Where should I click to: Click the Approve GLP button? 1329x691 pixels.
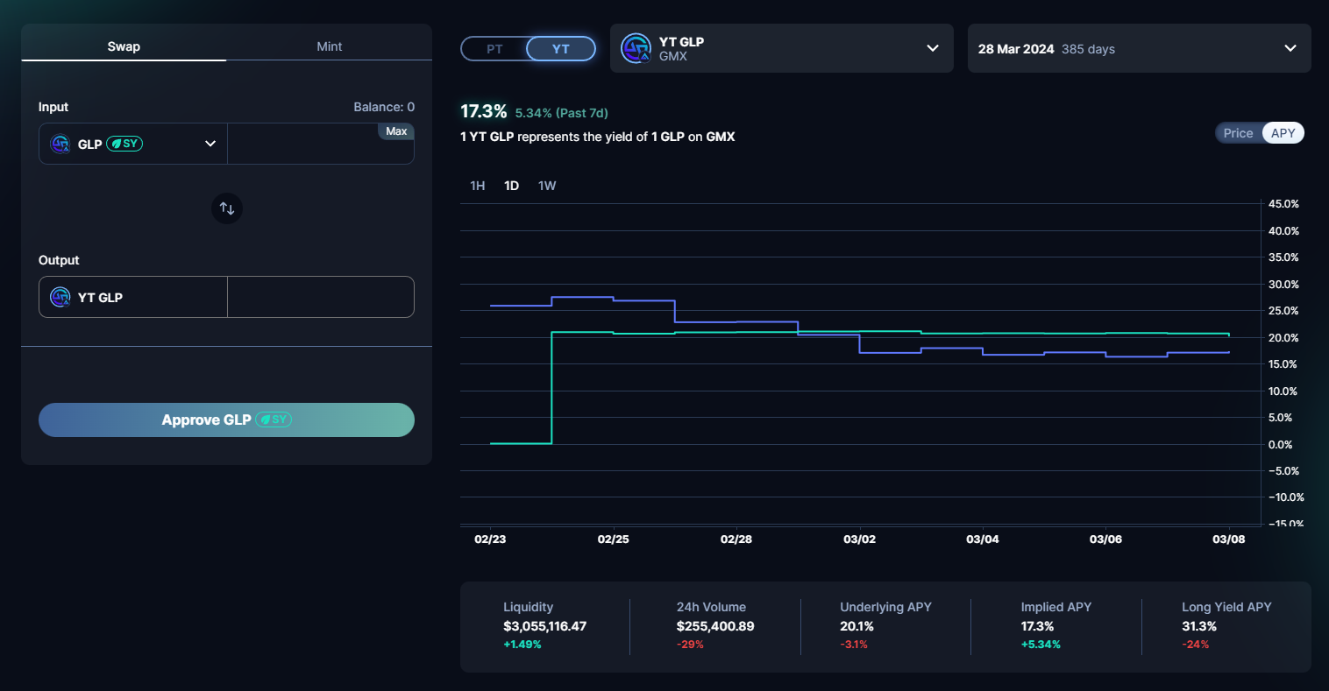point(226,420)
